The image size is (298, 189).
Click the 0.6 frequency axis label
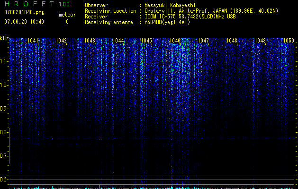pyautogui.click(x=3, y=180)
